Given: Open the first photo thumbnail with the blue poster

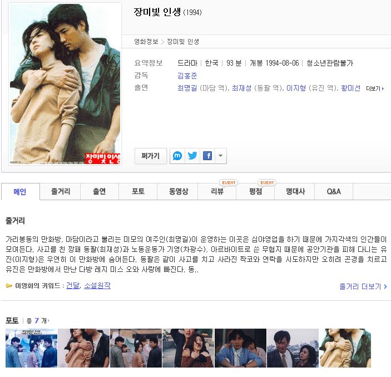Looking at the screenshot, I should click(31, 348).
